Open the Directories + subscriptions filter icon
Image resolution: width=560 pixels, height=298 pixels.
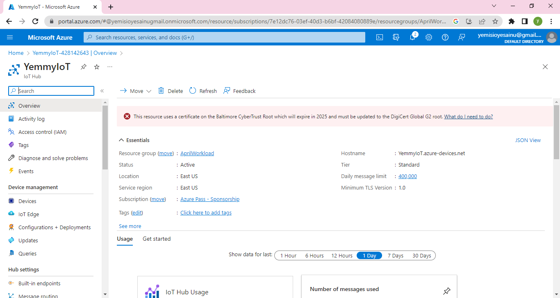click(396, 37)
